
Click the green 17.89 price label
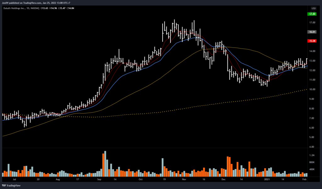pyautogui.click(x=312, y=14)
